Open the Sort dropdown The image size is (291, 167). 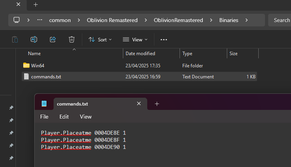coord(100,39)
